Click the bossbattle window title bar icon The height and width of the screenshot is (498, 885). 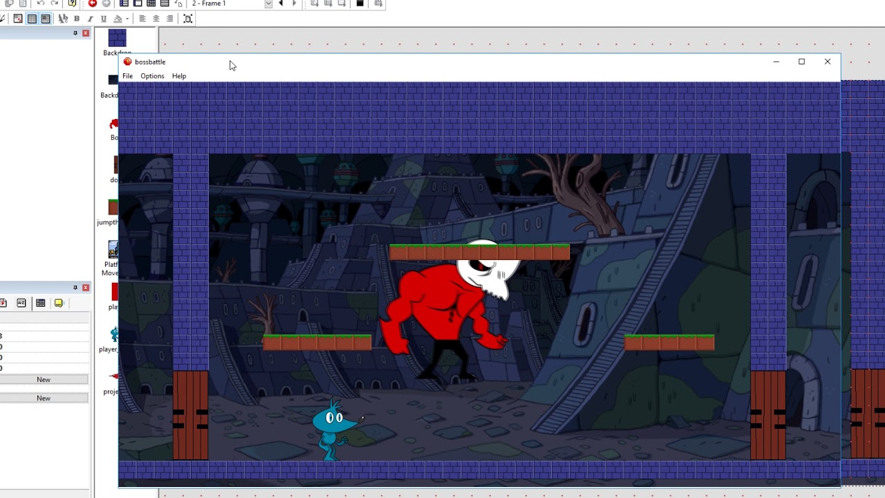click(127, 62)
